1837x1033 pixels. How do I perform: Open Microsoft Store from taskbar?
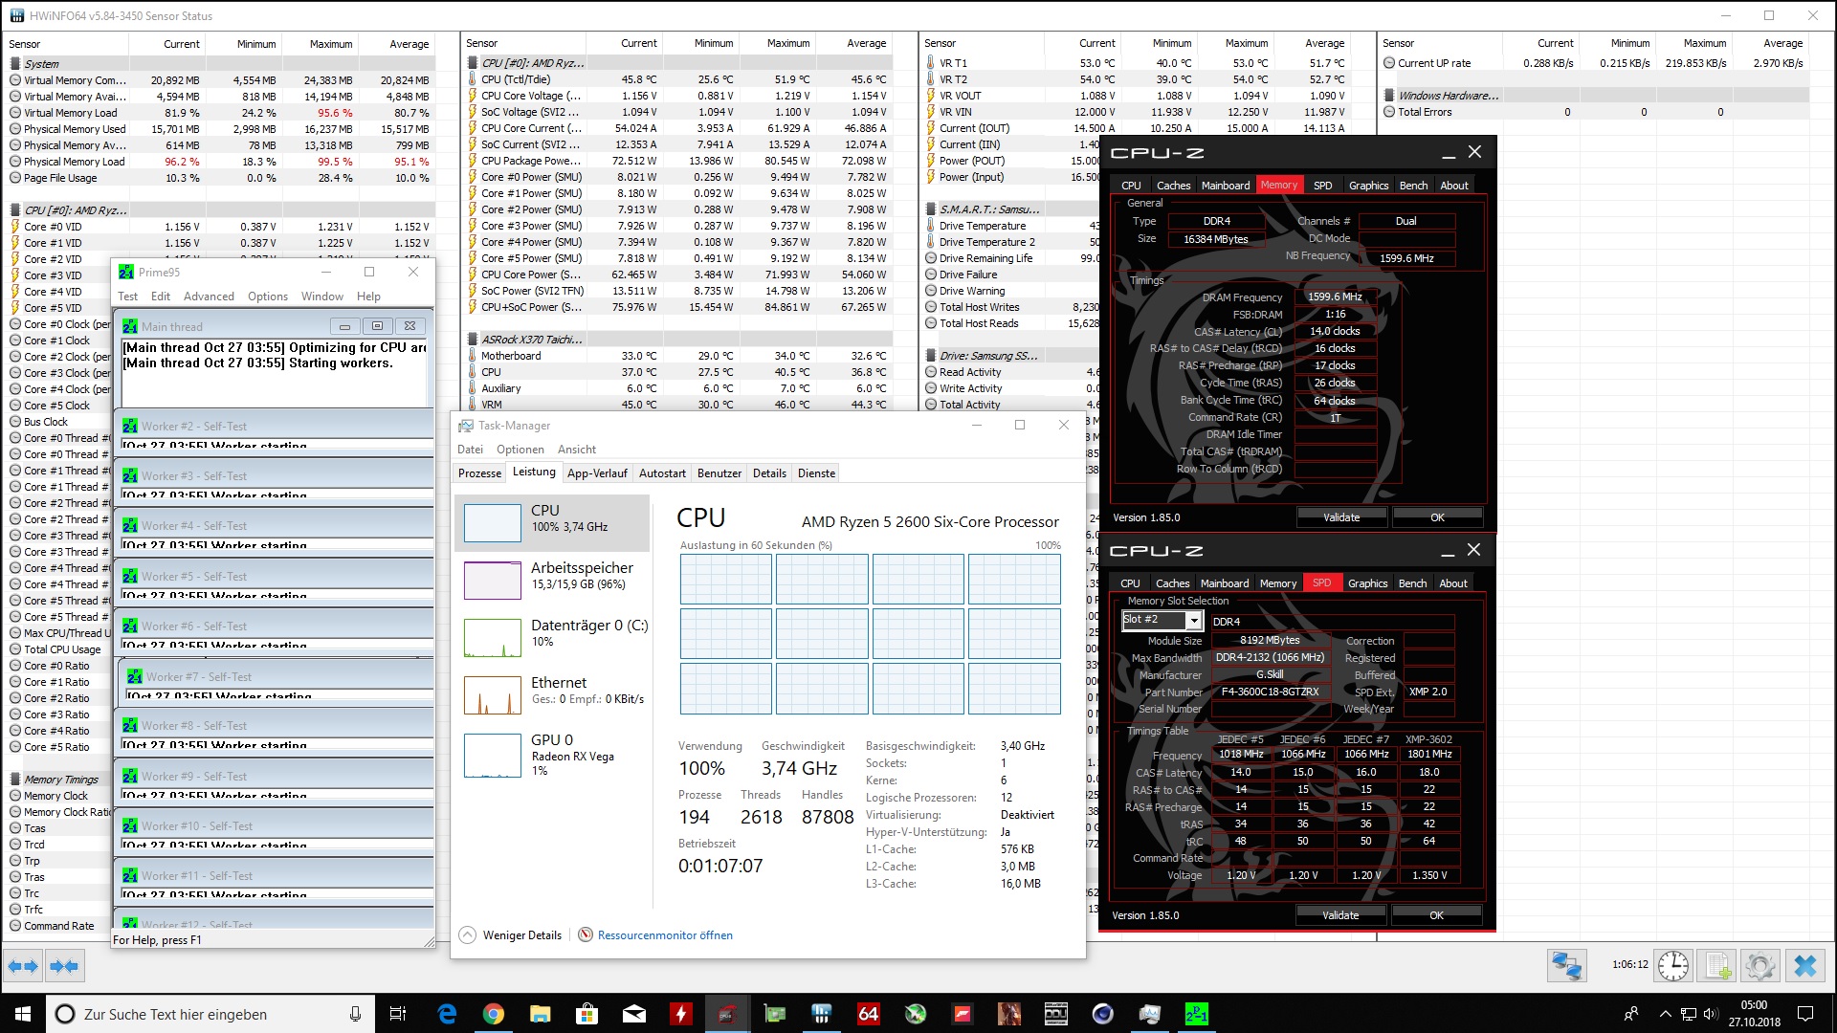tap(587, 1014)
